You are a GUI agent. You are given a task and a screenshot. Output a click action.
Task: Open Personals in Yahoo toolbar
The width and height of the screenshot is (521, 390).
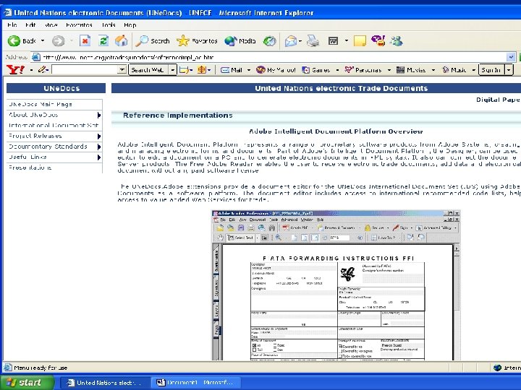[x=363, y=70]
